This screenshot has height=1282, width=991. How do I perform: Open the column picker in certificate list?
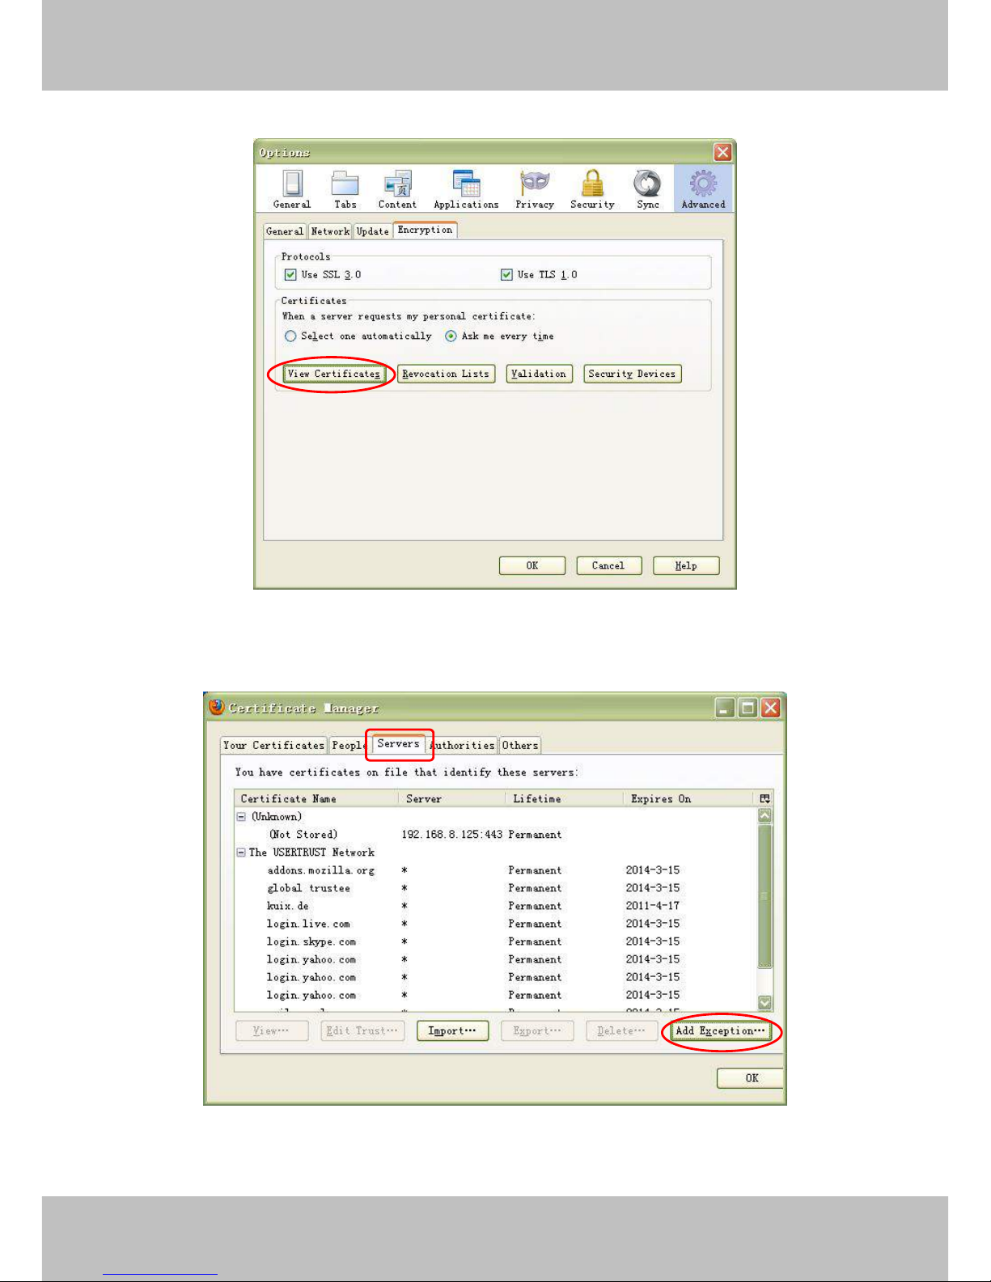764,798
